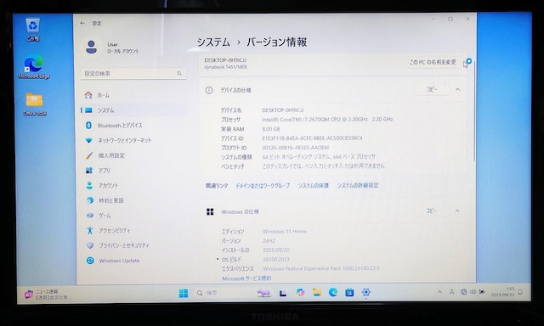Click the デバイスの仕様 info icon
Image resolution: width=544 pixels, height=326 pixels.
click(x=209, y=90)
